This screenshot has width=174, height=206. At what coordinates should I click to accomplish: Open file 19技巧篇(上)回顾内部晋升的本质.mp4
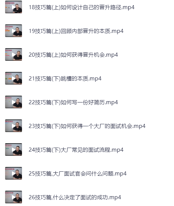76,31
